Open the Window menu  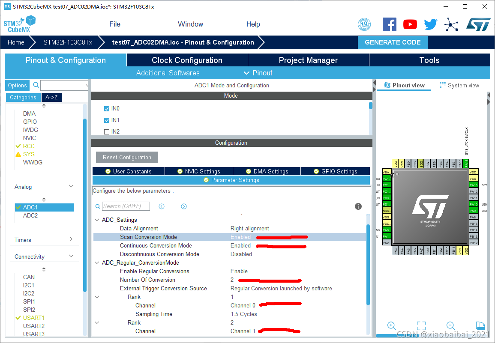tap(190, 24)
